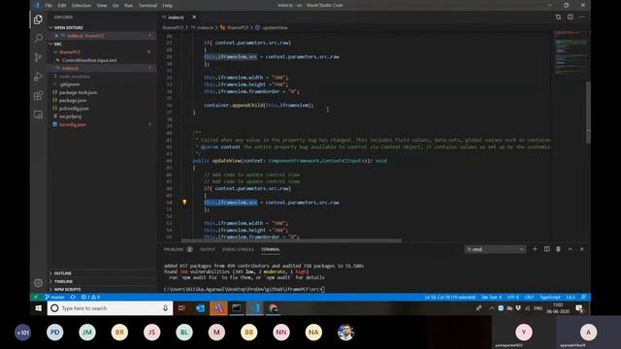Click Synchronize Changes icon in status bar
The height and width of the screenshot is (349, 621).
point(73,297)
